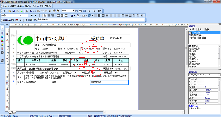This screenshot has width=221, height=117.
Task: Toggle Underline formatting
Action: point(39,16)
